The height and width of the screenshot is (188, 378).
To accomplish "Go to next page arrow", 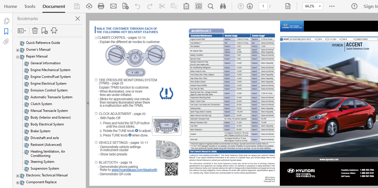I will [250, 6].
